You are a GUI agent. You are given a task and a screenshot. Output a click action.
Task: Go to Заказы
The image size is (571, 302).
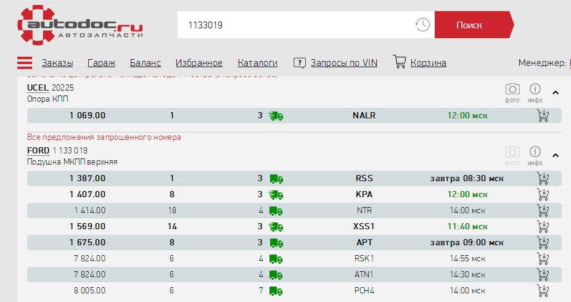(x=57, y=63)
